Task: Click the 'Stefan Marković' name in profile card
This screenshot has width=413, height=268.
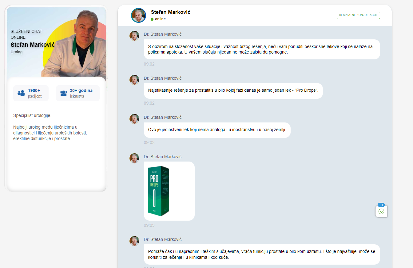Action: click(33, 45)
